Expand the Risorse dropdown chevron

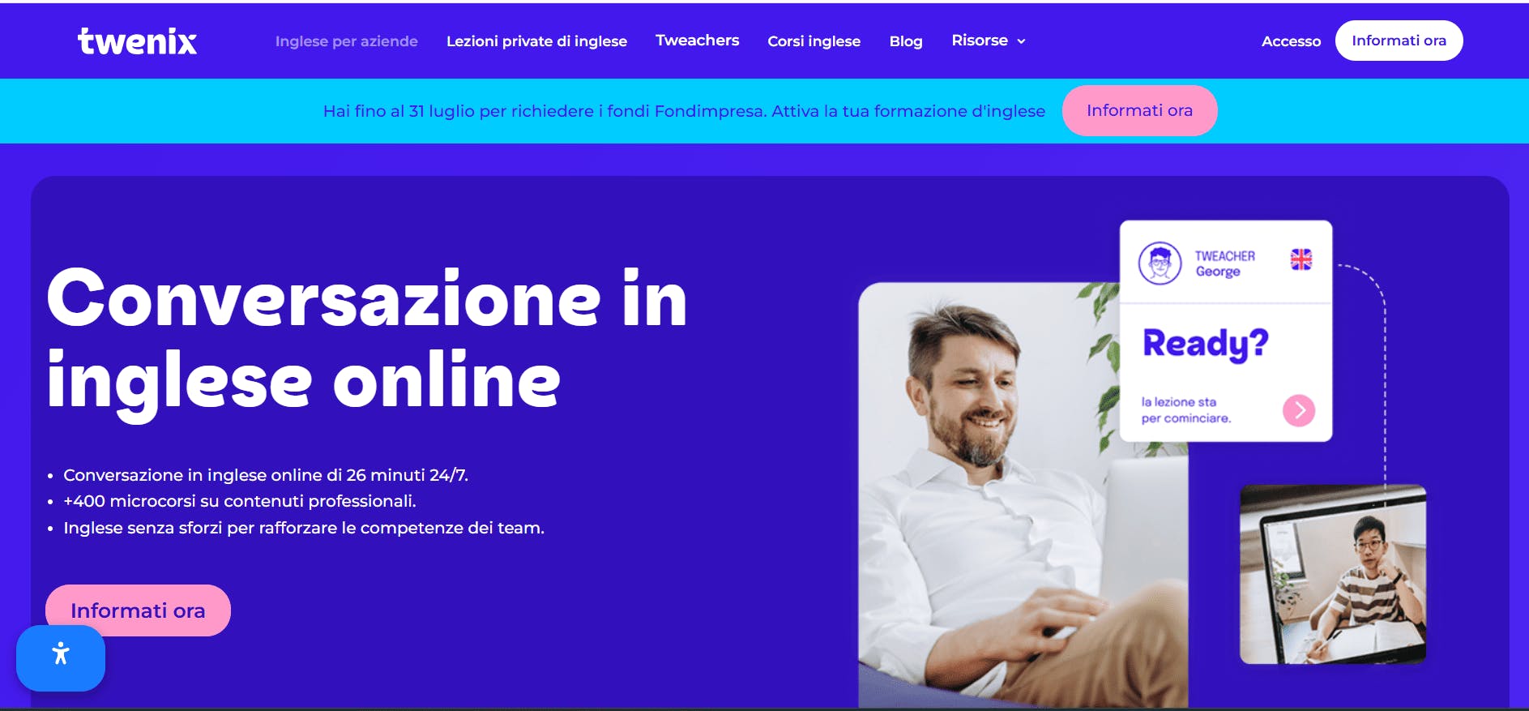(x=1021, y=41)
